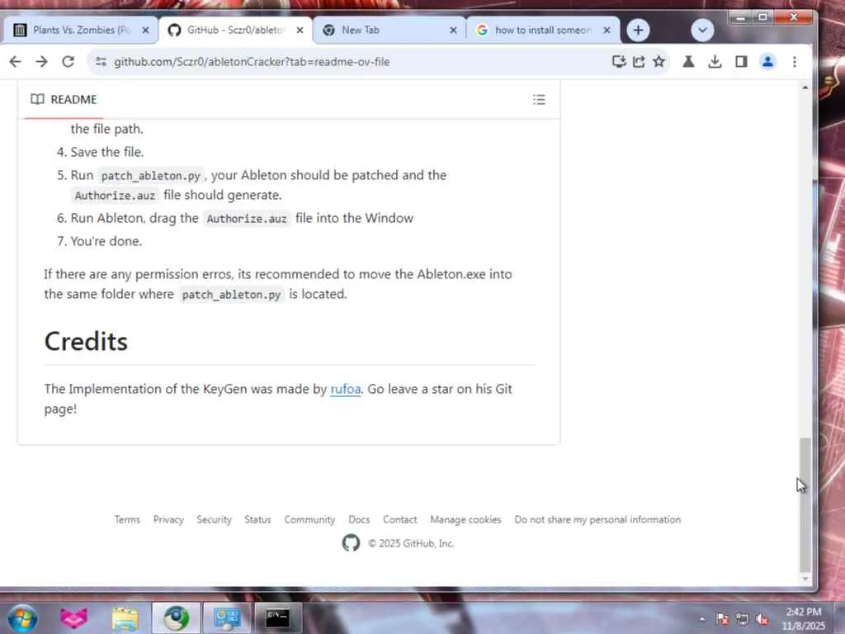Switch to Plants Vs. Zombies tab

[x=81, y=31]
